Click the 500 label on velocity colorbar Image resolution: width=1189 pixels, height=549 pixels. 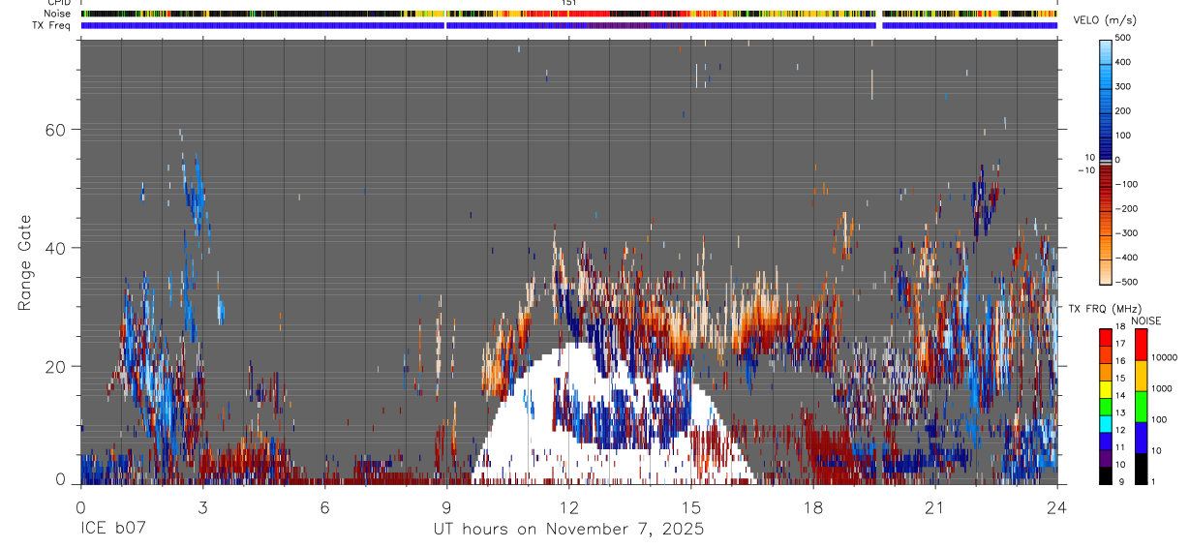pos(1123,38)
